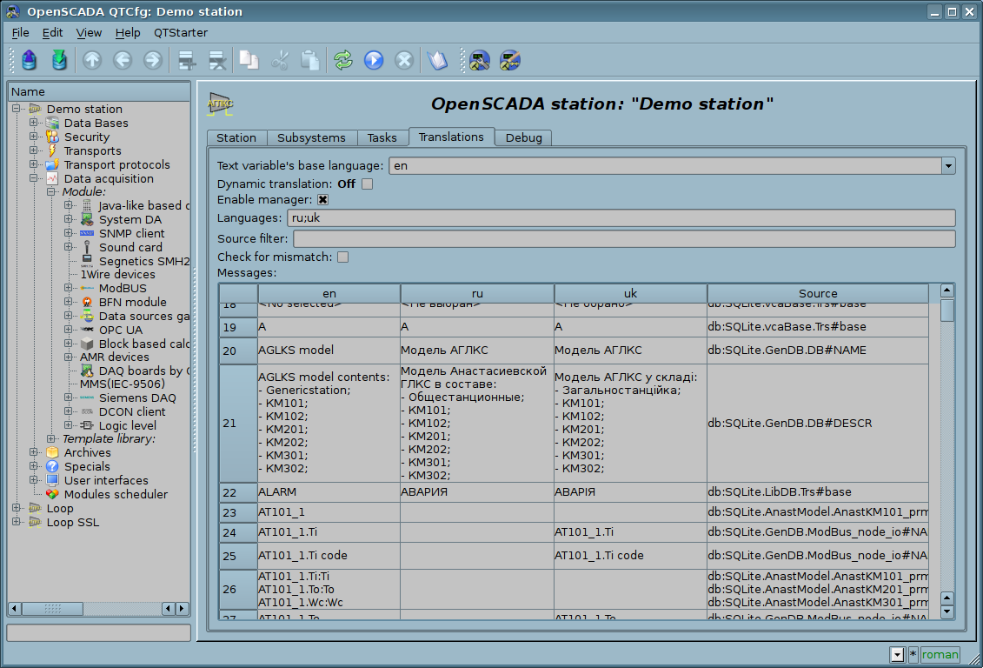Click the Load from database toolbar icon

29,60
